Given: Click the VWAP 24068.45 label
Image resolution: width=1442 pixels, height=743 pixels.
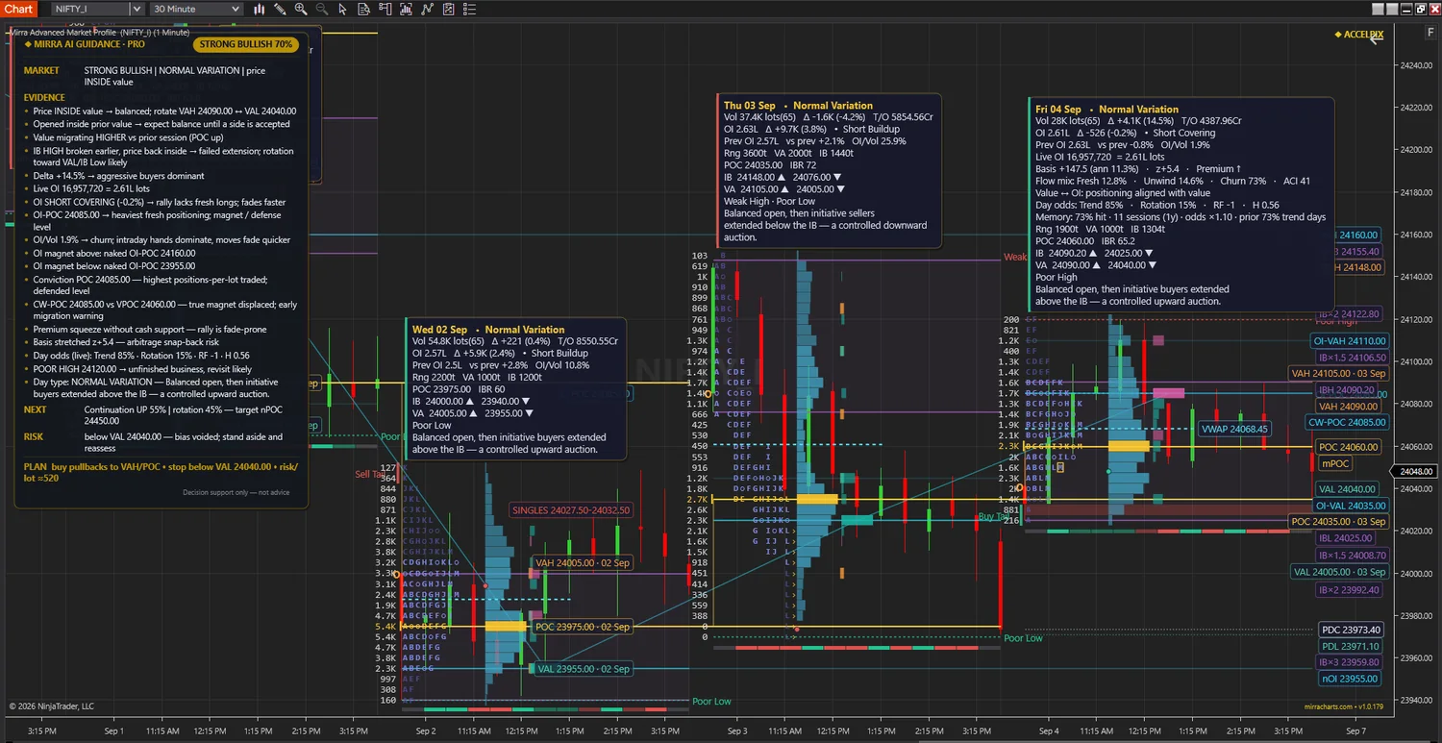Looking at the screenshot, I should (x=1233, y=429).
